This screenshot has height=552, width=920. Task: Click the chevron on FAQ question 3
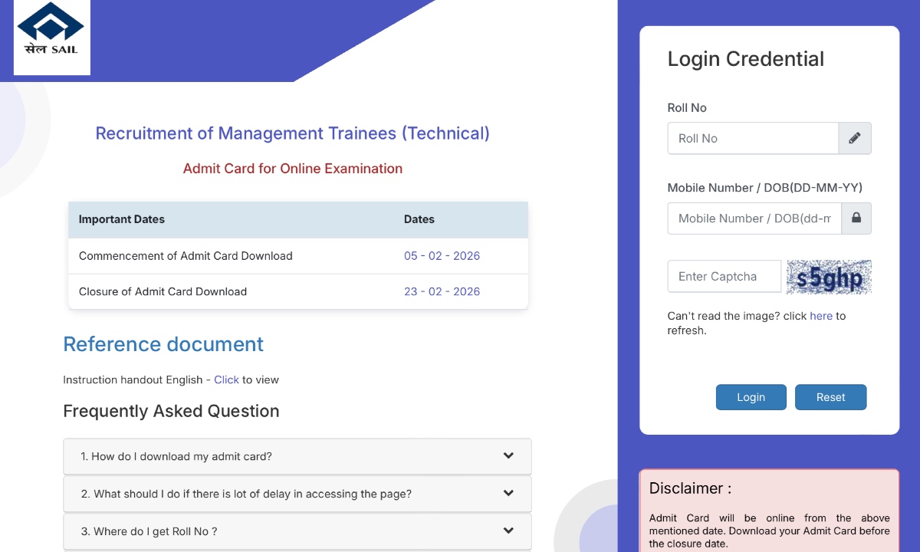pos(508,531)
